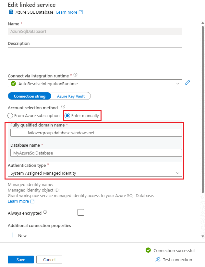The image size is (205, 267).
Task: Click info icon next to Account selection method
Action: 63,107
